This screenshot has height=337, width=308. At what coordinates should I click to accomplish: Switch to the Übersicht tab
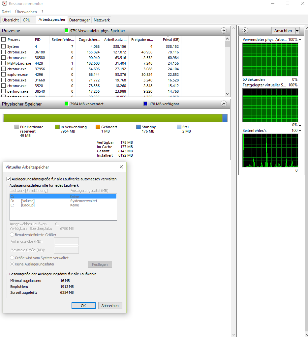11,20
